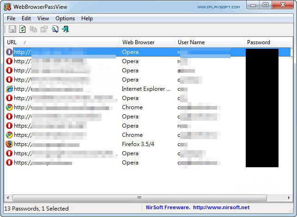Click the Exit toolbar icon
This screenshot has width=297, height=217.
point(65,29)
